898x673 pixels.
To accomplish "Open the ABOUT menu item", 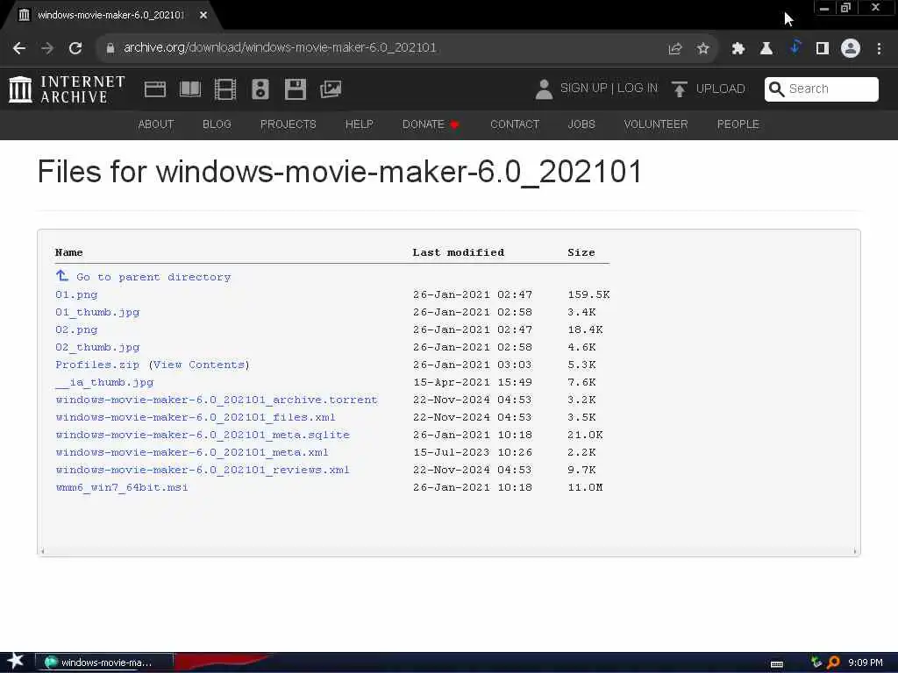I will click(156, 124).
